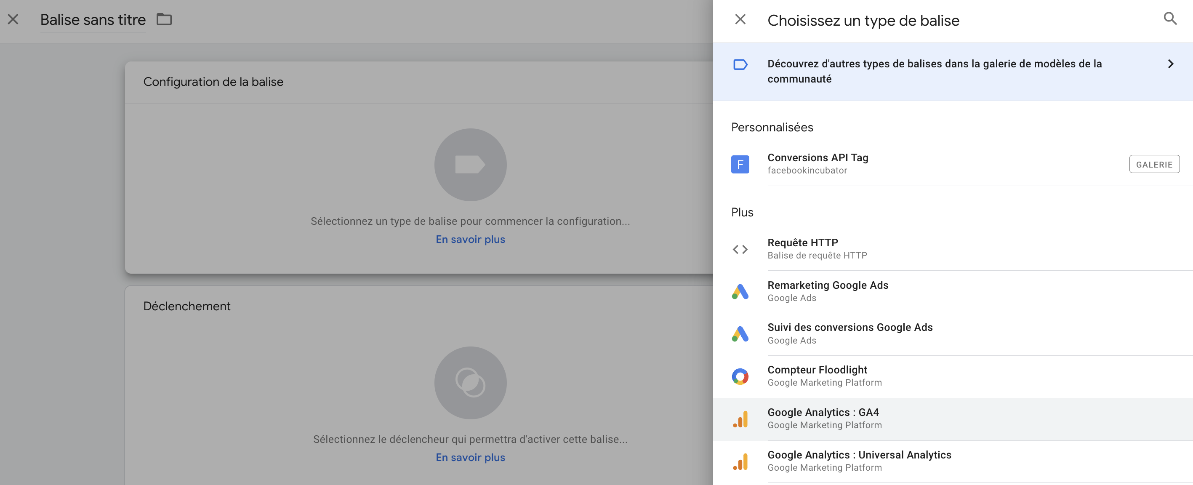Click the Compteur Floodlight ring icon
1193x485 pixels.
(x=740, y=376)
